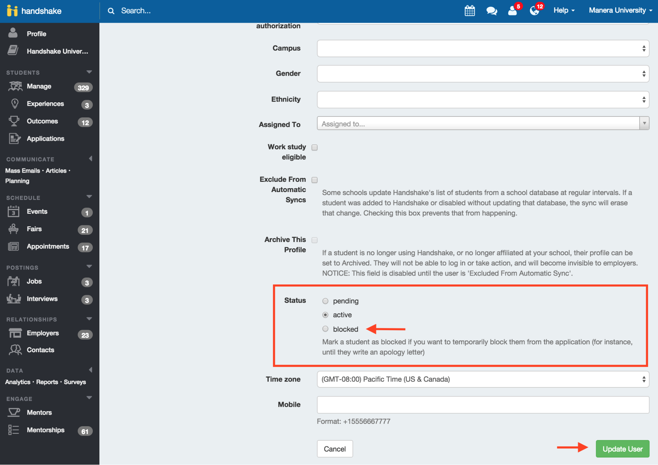The width and height of the screenshot is (658, 465).
Task: Open the Assigned To dropdown arrow
Action: click(x=644, y=123)
